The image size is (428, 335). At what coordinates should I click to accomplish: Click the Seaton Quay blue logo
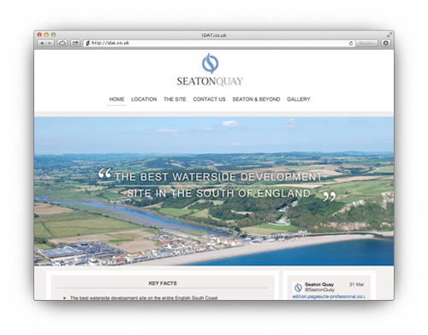[x=211, y=63]
